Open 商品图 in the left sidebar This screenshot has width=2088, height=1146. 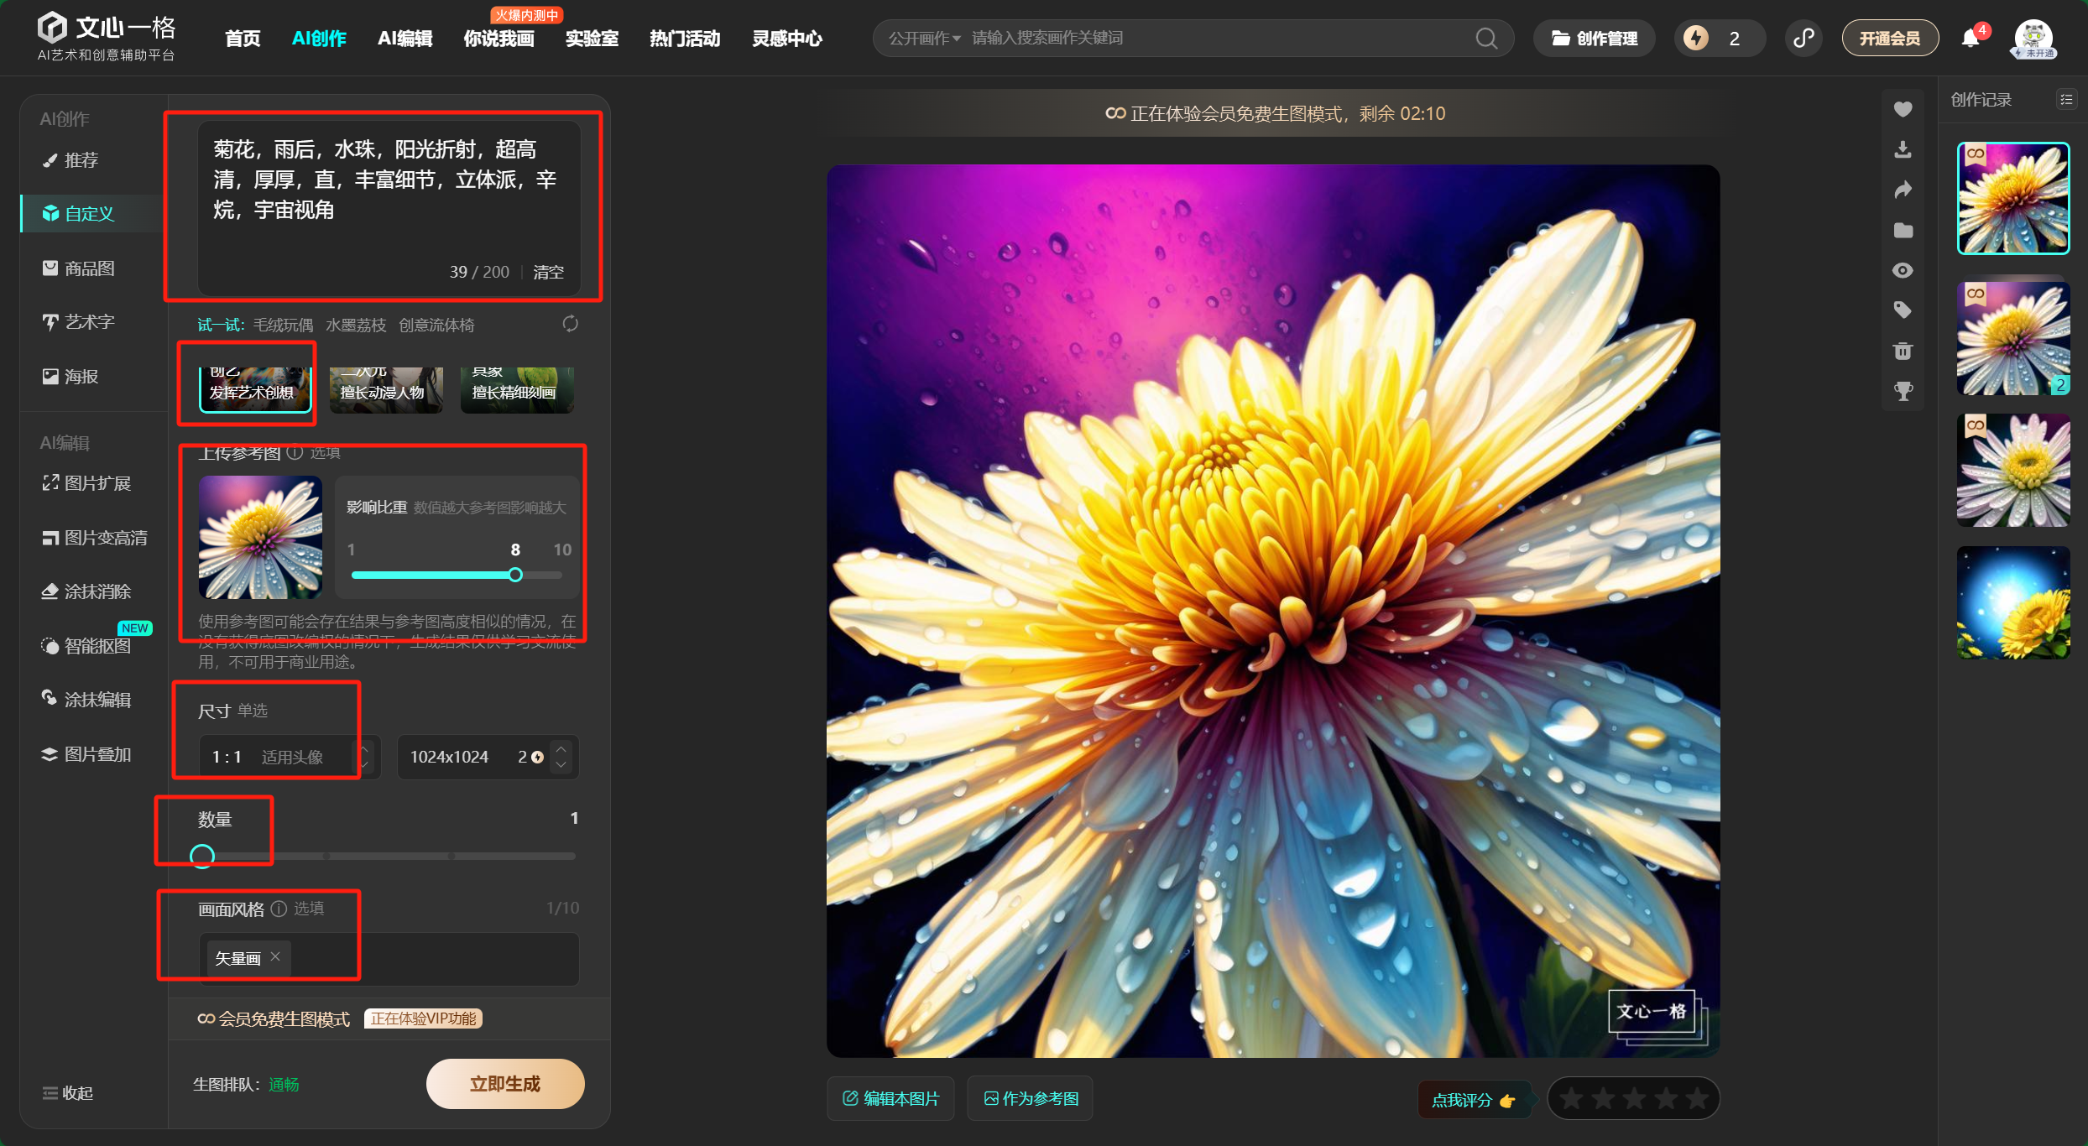coord(89,268)
